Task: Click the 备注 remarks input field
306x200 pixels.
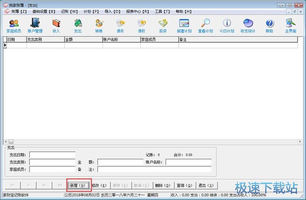Action: (155, 169)
